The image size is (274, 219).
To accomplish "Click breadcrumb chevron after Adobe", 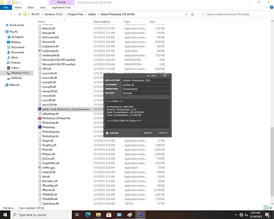I will (x=98, y=14).
